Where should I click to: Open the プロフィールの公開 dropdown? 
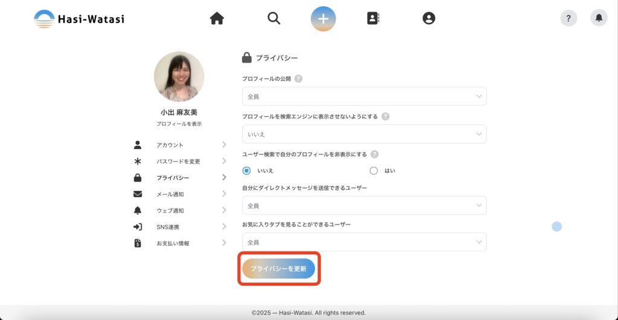point(364,96)
